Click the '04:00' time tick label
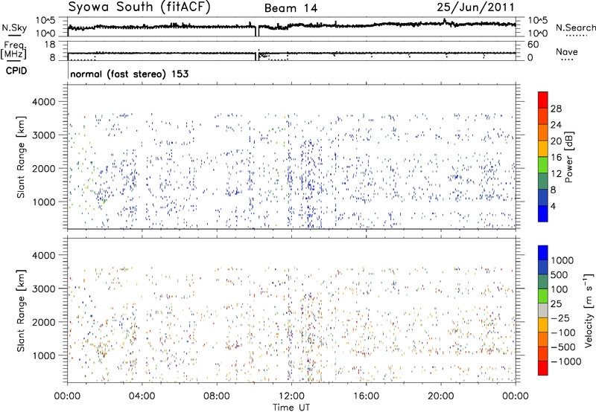 [142, 396]
